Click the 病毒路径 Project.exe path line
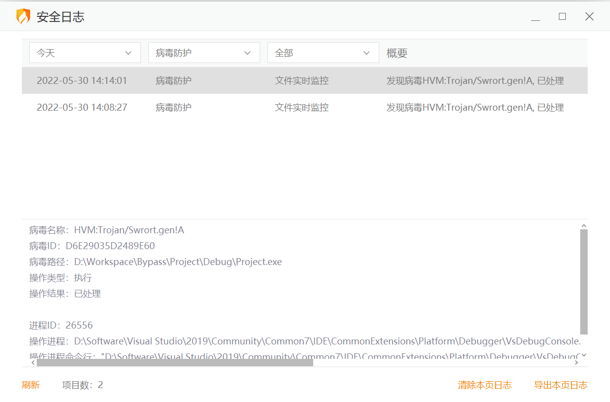Screen dimensions: 610x402 pos(155,262)
